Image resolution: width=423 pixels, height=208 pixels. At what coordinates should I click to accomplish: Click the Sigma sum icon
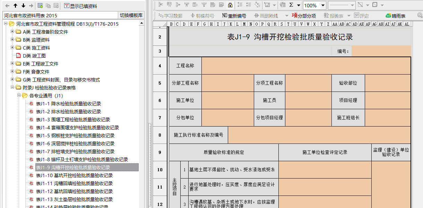291,5
